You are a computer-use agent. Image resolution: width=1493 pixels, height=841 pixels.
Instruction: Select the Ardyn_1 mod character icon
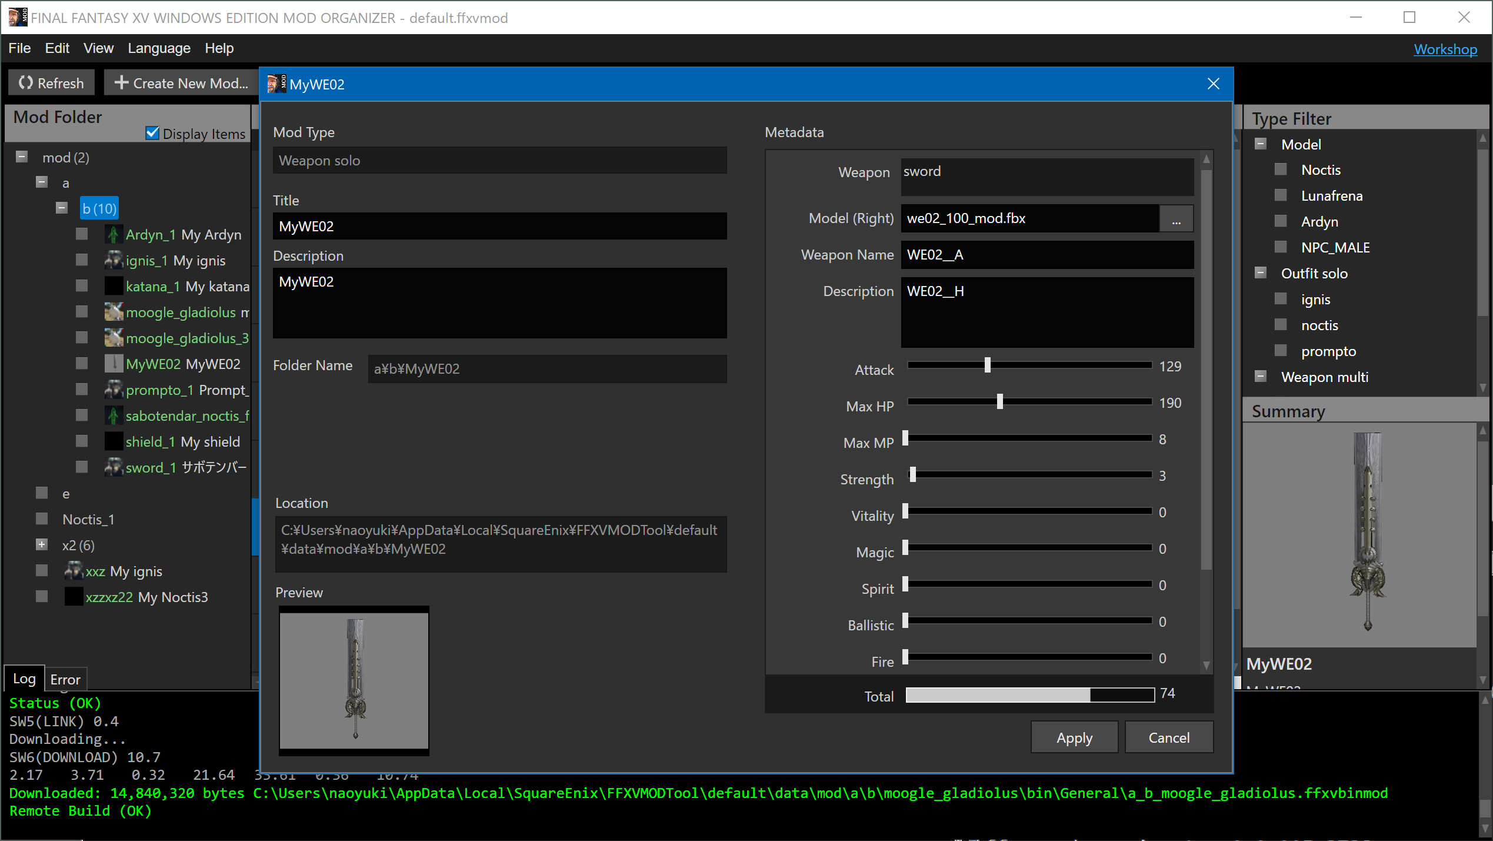point(114,234)
